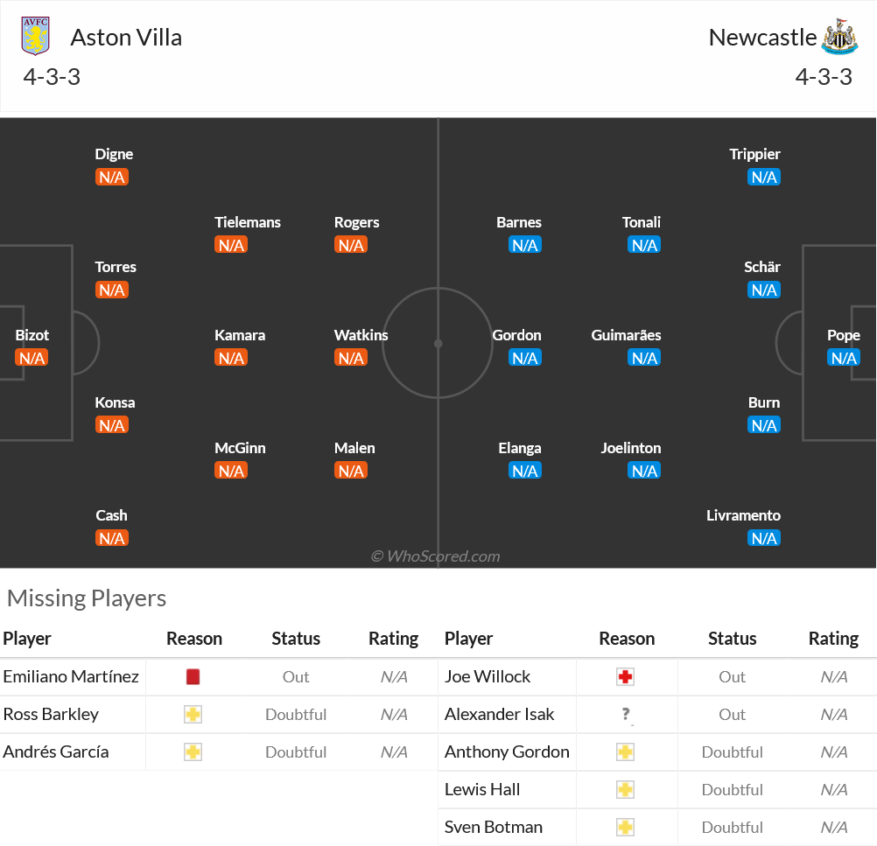Select Watkins on the pitch lineup
Image resolution: width=877 pixels, height=846 pixels.
pyautogui.click(x=361, y=335)
